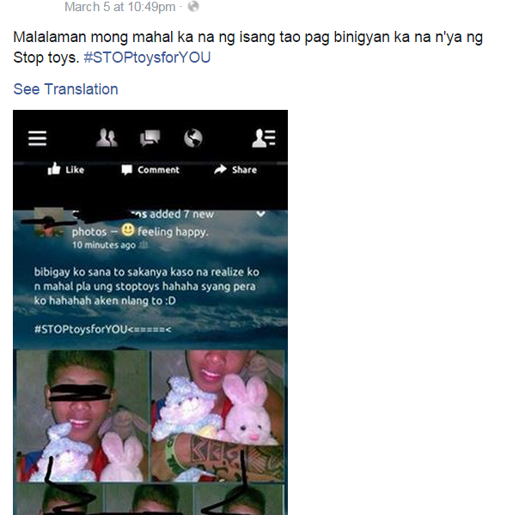Click the 10 minutes ago timestamp
This screenshot has height=515, width=525.
(104, 245)
